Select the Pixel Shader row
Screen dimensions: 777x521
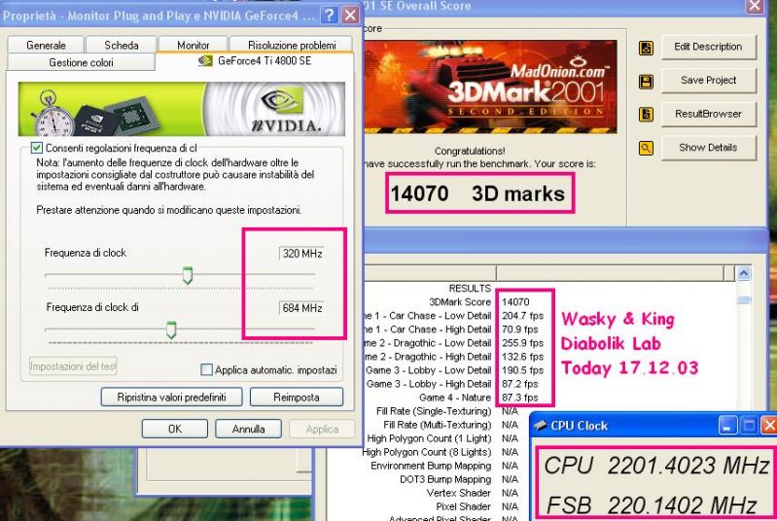(x=477, y=506)
